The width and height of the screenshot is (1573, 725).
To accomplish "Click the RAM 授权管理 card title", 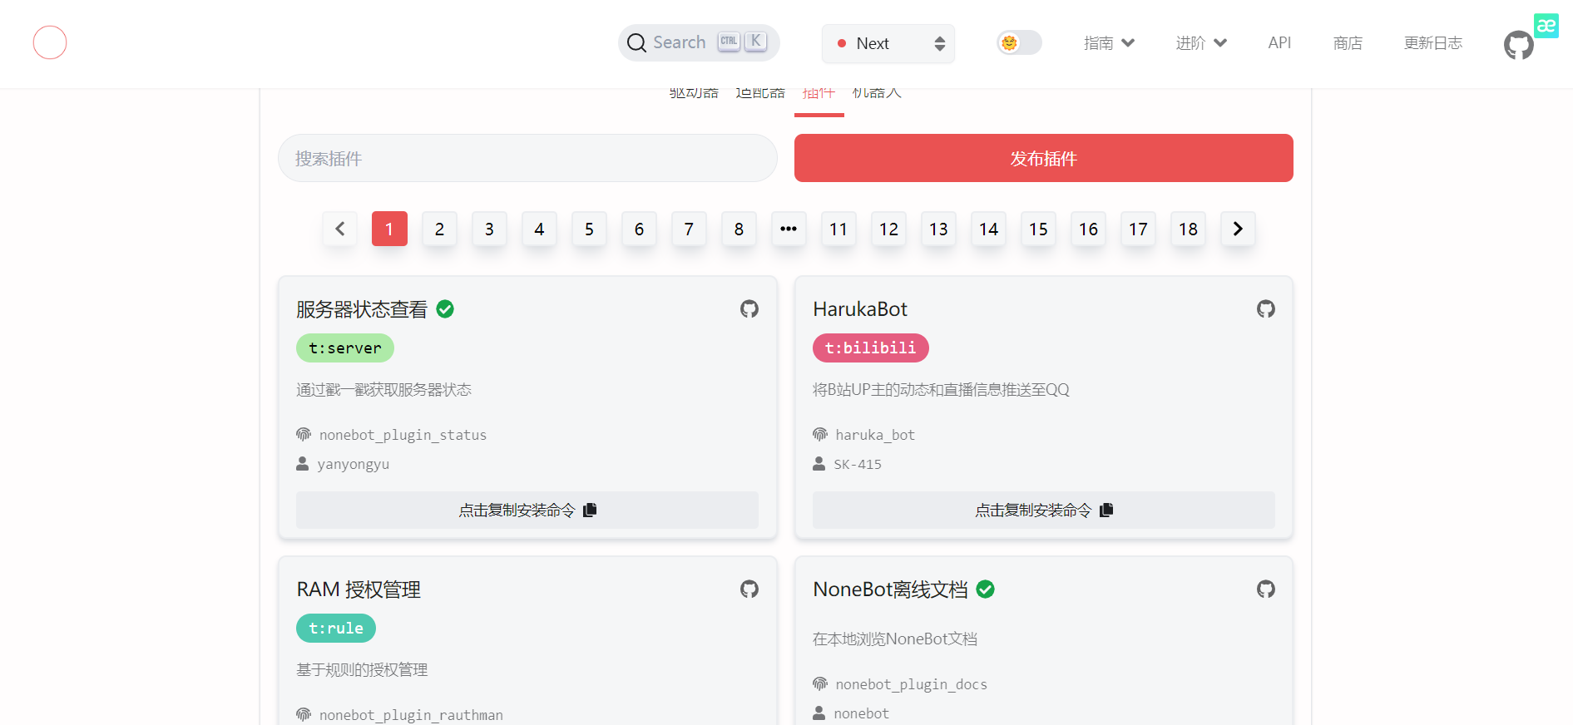I will 359,589.
